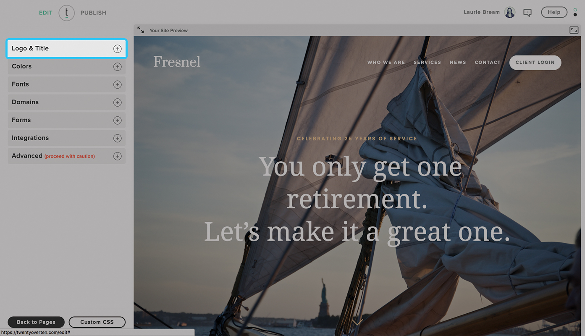Open the Custom CSS button
The width and height of the screenshot is (585, 336).
pos(97,322)
